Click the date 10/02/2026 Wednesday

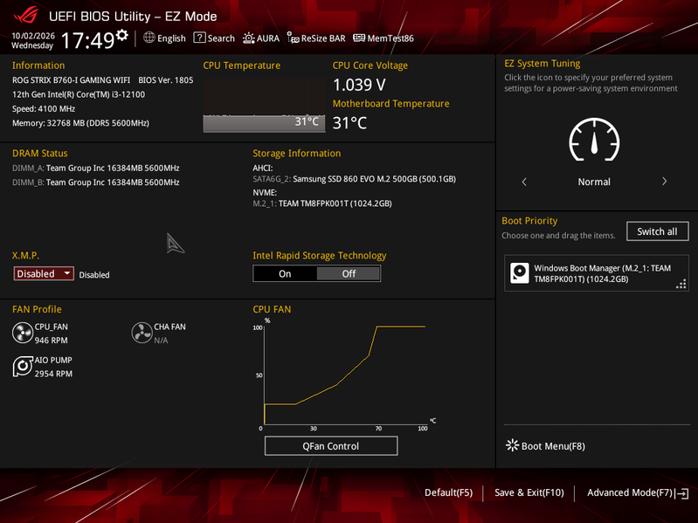[x=33, y=40]
